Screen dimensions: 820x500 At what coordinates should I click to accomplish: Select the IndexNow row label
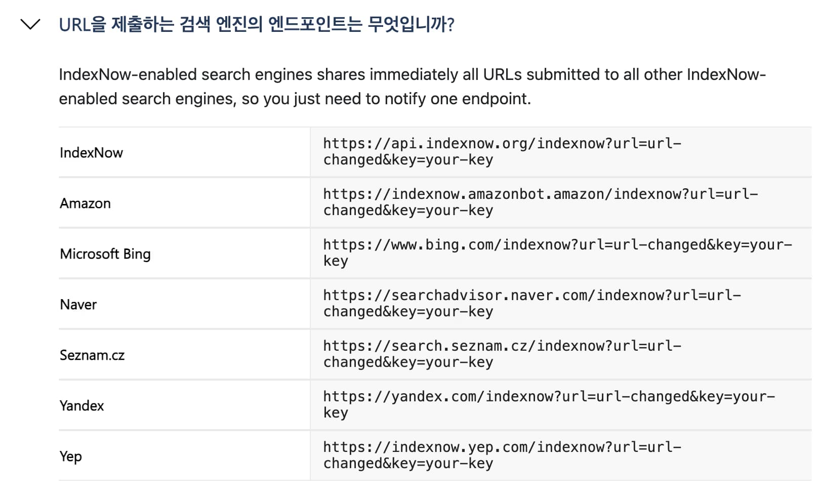pos(91,152)
